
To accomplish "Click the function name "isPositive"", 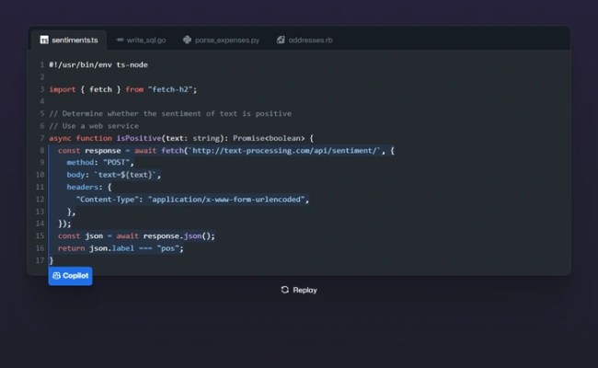I will point(139,138).
